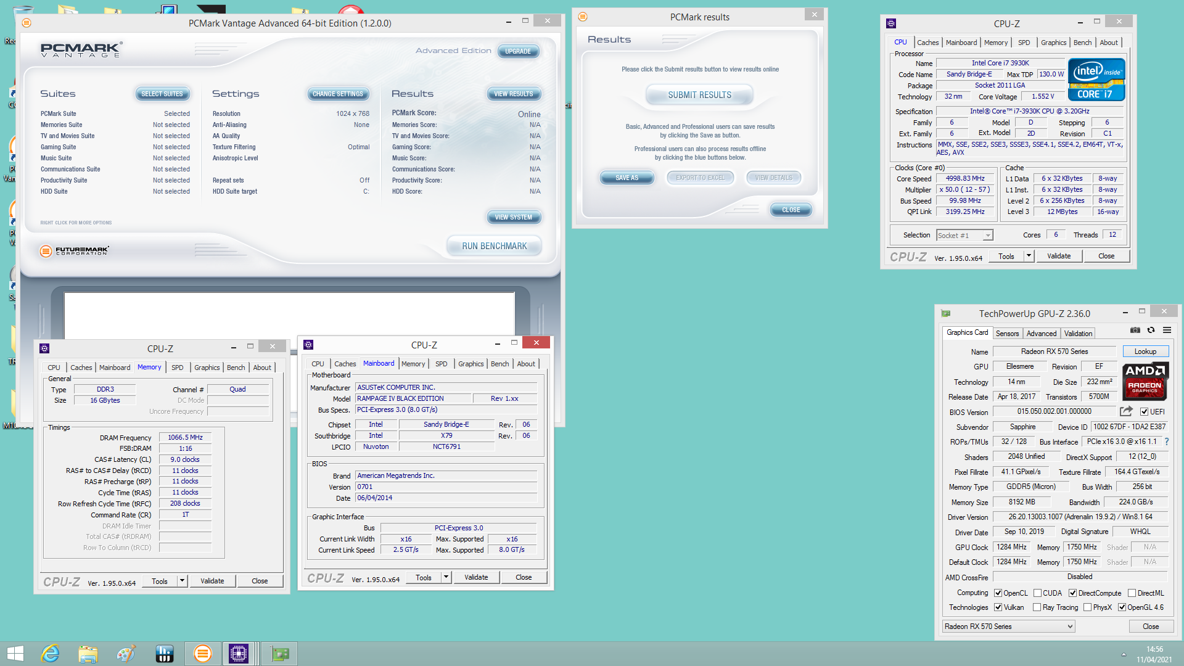The width and height of the screenshot is (1184, 666).
Task: Click the CHANGE SETTINGS button
Action: pyautogui.click(x=338, y=94)
